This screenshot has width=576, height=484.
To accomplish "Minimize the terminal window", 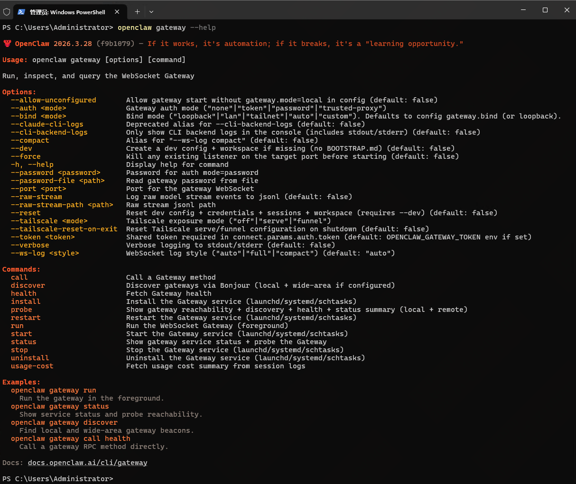I will [x=523, y=10].
